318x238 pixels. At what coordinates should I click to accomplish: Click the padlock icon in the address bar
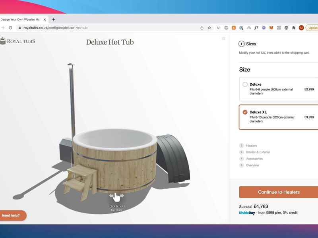coord(19,28)
